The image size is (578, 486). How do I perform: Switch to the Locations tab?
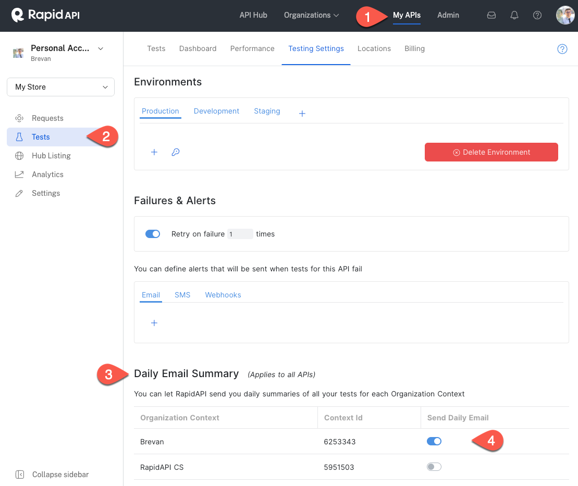[x=374, y=48]
